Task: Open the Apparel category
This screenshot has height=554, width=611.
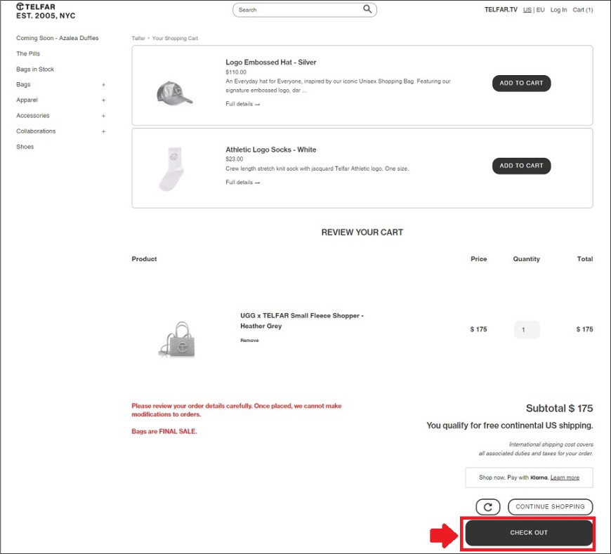Action: coord(27,100)
